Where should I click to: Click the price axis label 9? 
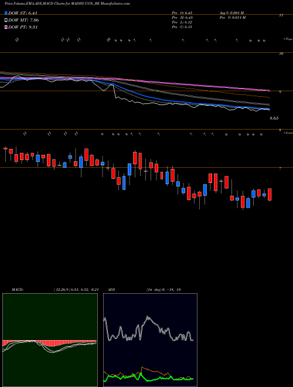click(280, 92)
